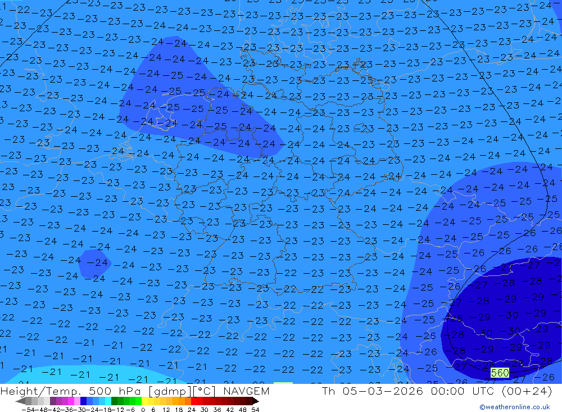The width and height of the screenshot is (562, 412).
Task: Click the left arrow end of color scale
Action: click(20, 401)
